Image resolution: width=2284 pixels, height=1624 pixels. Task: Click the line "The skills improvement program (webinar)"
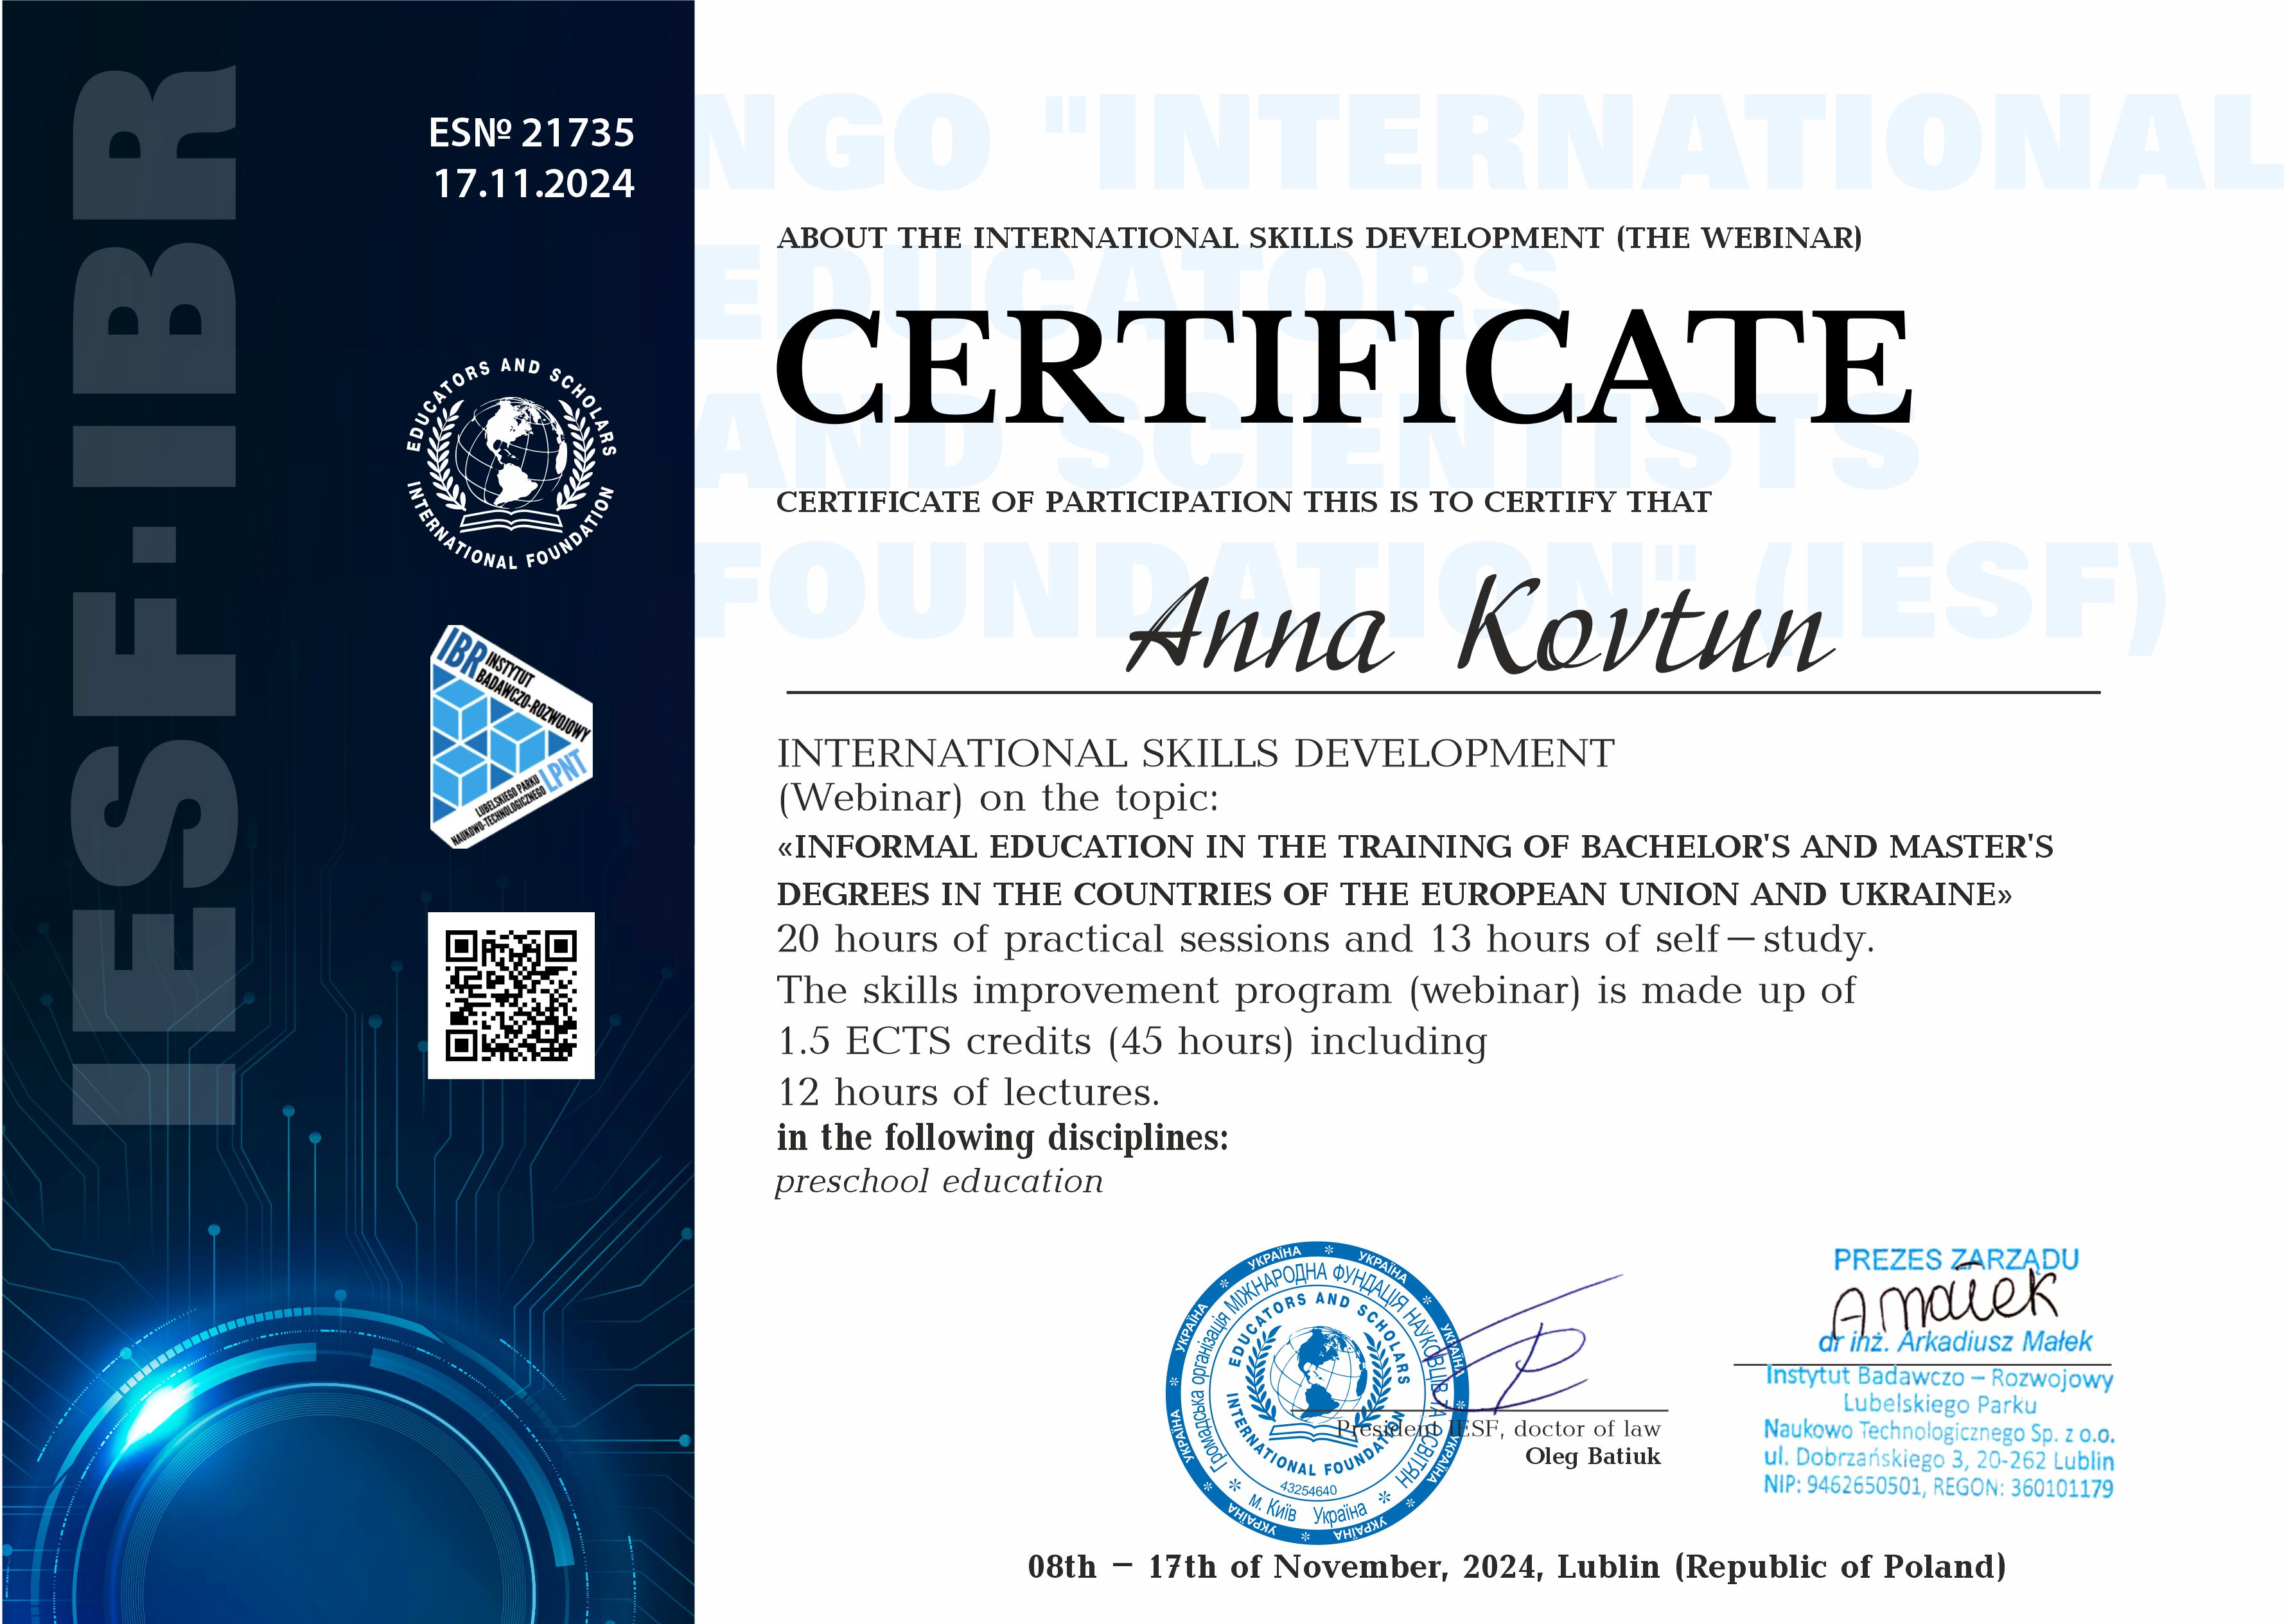(1315, 990)
